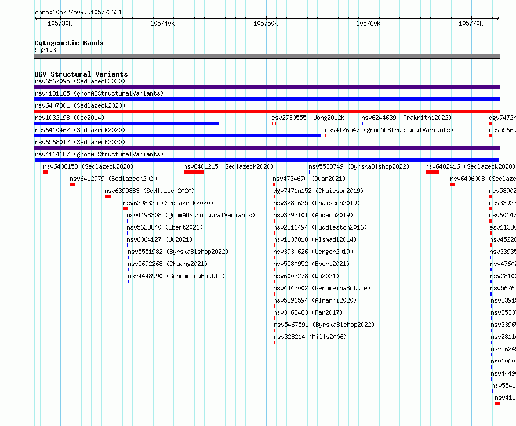
Task: Open nsv6003278 (Wu2021) label
Action: click(306, 276)
